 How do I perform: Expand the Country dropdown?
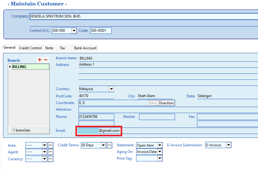pos(111,89)
